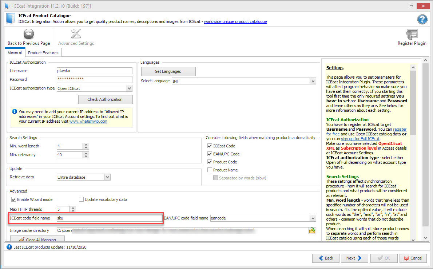Viewport: 433px width, 269px height.
Task: Disable the Enable Wizard mode checkbox
Action: (x=13, y=199)
